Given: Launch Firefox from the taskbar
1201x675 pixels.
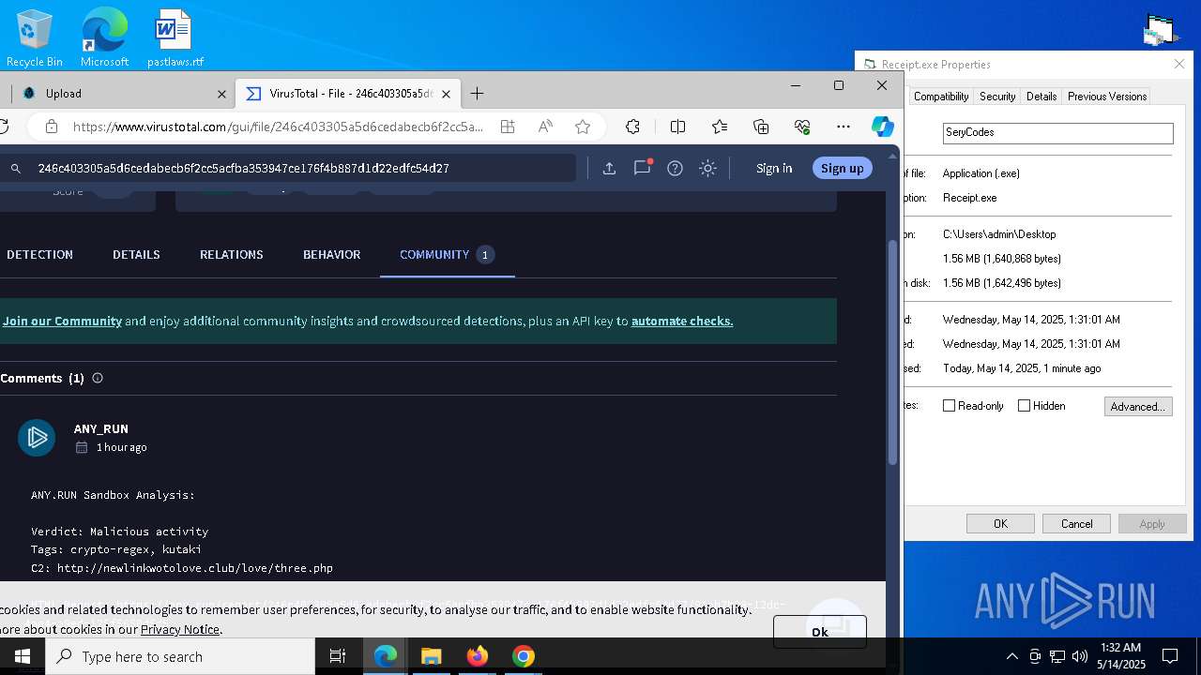Looking at the screenshot, I should point(478,656).
